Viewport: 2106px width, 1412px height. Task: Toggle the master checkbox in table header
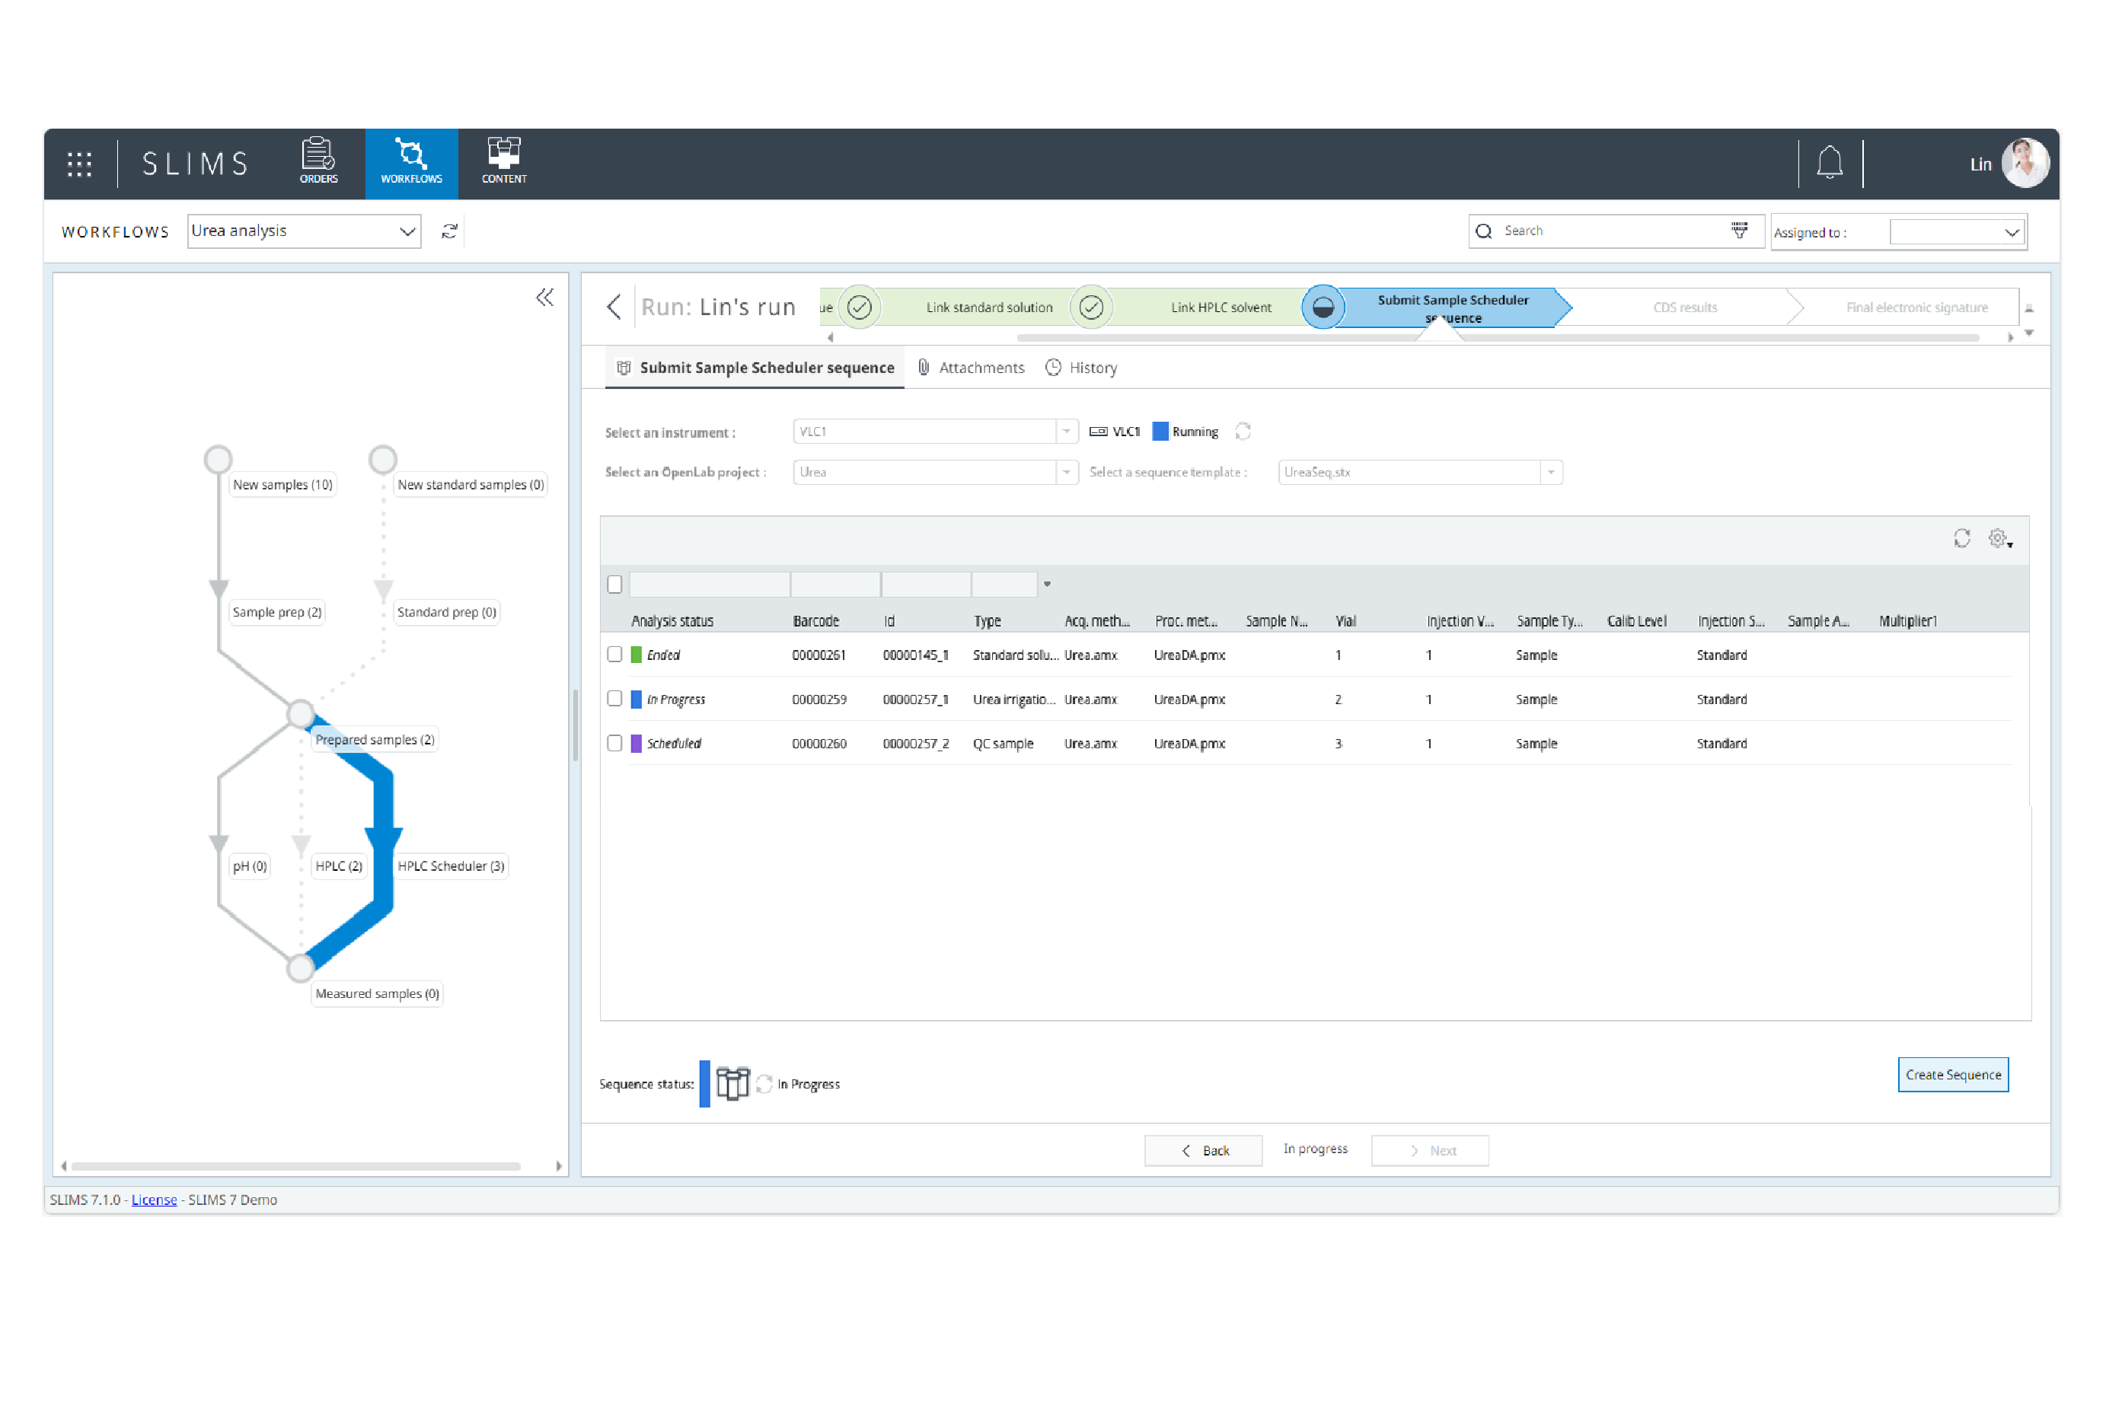(617, 585)
